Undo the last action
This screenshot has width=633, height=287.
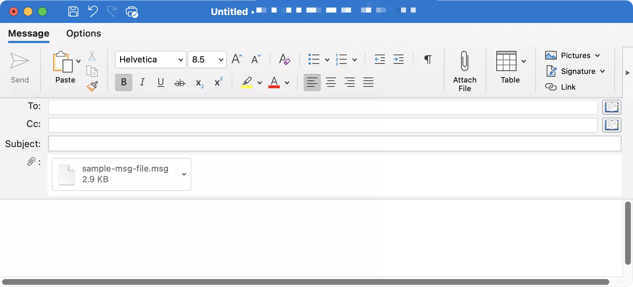[93, 11]
